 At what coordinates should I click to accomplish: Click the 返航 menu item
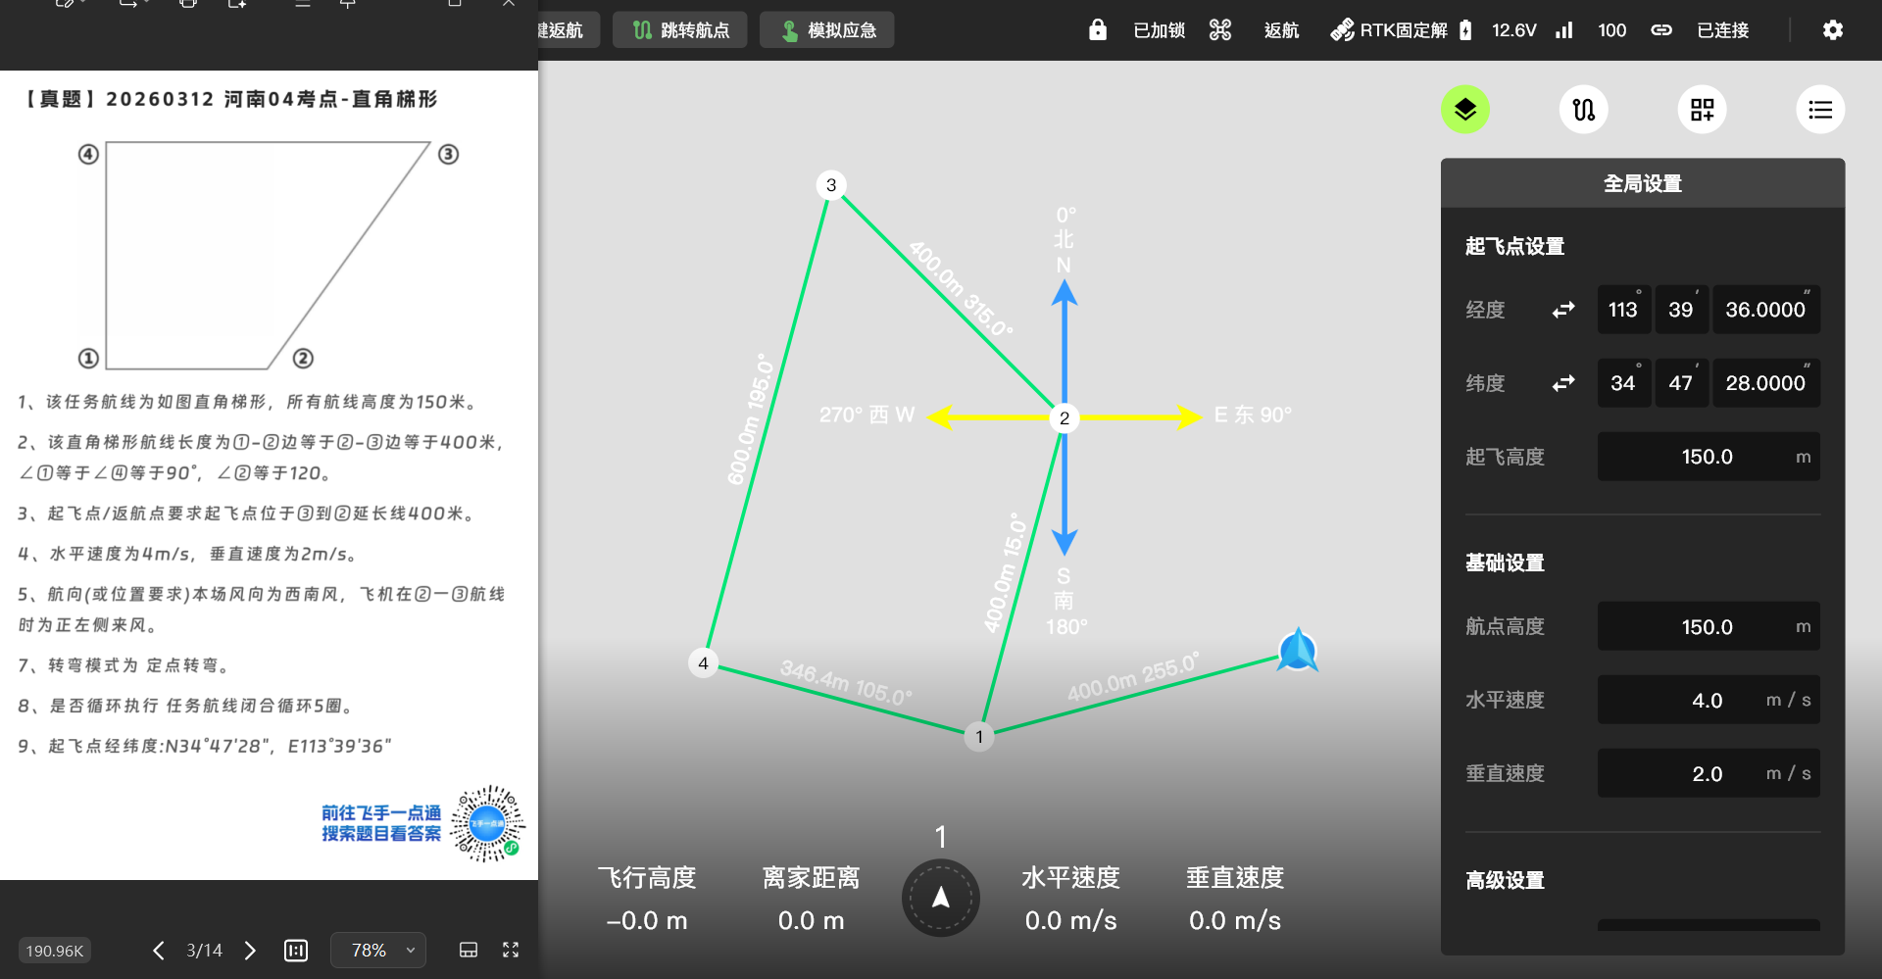pyautogui.click(x=1281, y=30)
